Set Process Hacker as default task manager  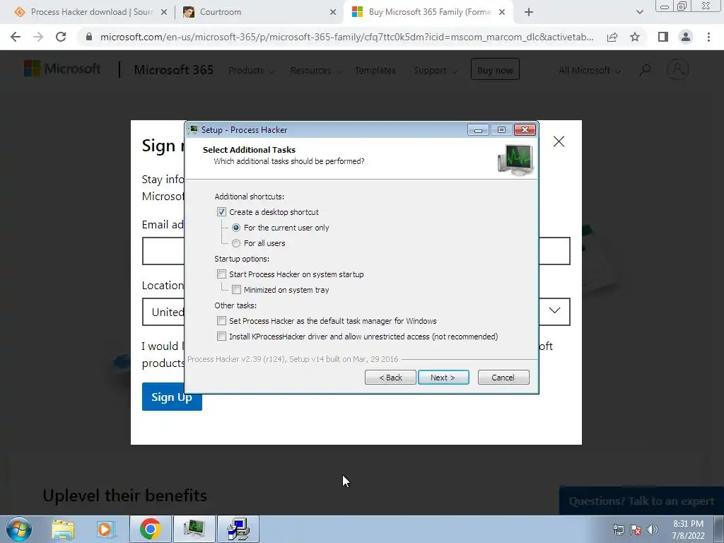point(221,321)
